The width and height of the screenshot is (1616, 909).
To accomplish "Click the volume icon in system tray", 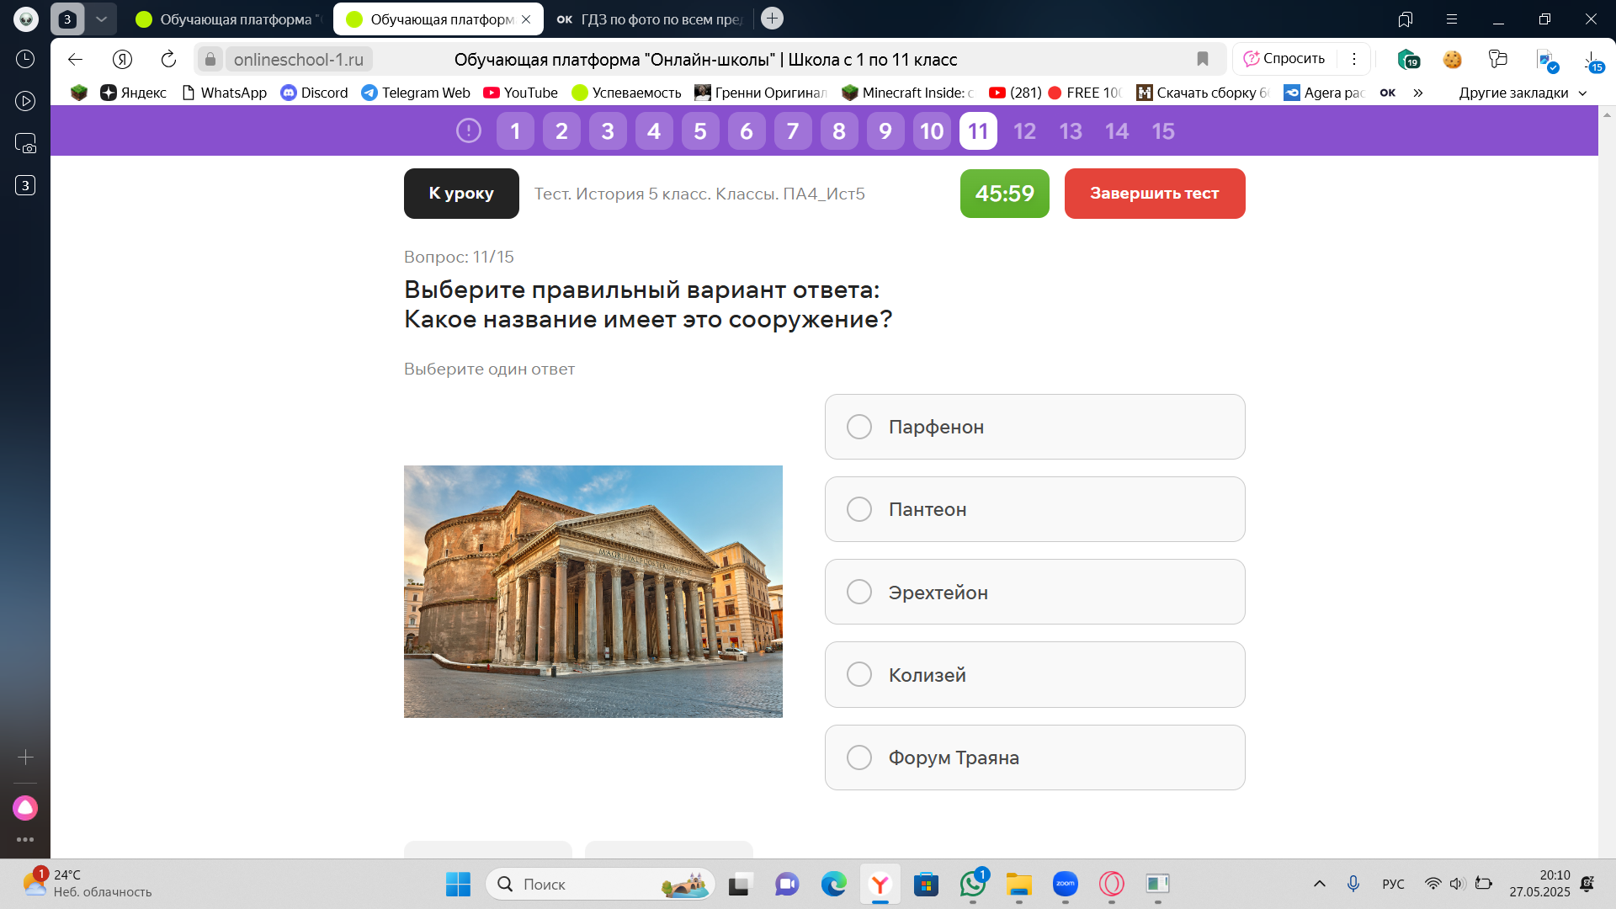I will tap(1457, 884).
